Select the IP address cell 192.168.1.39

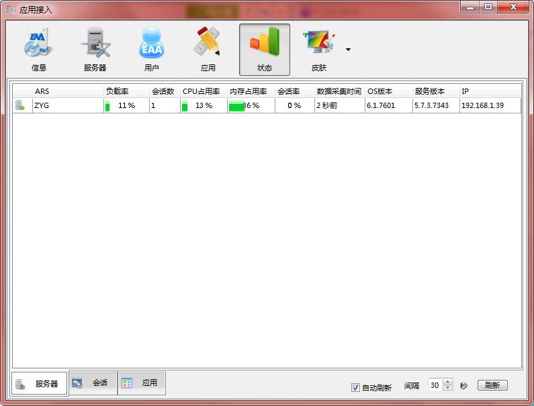tap(482, 105)
